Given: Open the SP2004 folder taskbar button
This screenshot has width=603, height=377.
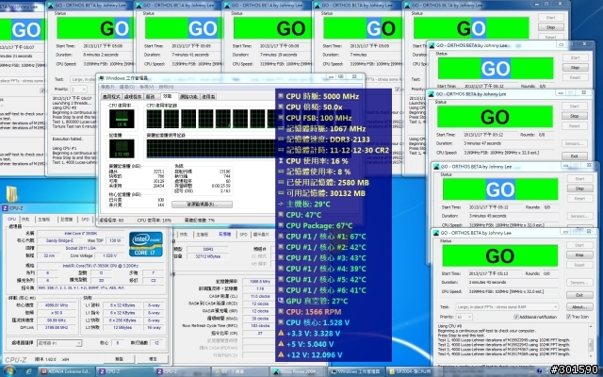Looking at the screenshot, I should click(x=414, y=371).
